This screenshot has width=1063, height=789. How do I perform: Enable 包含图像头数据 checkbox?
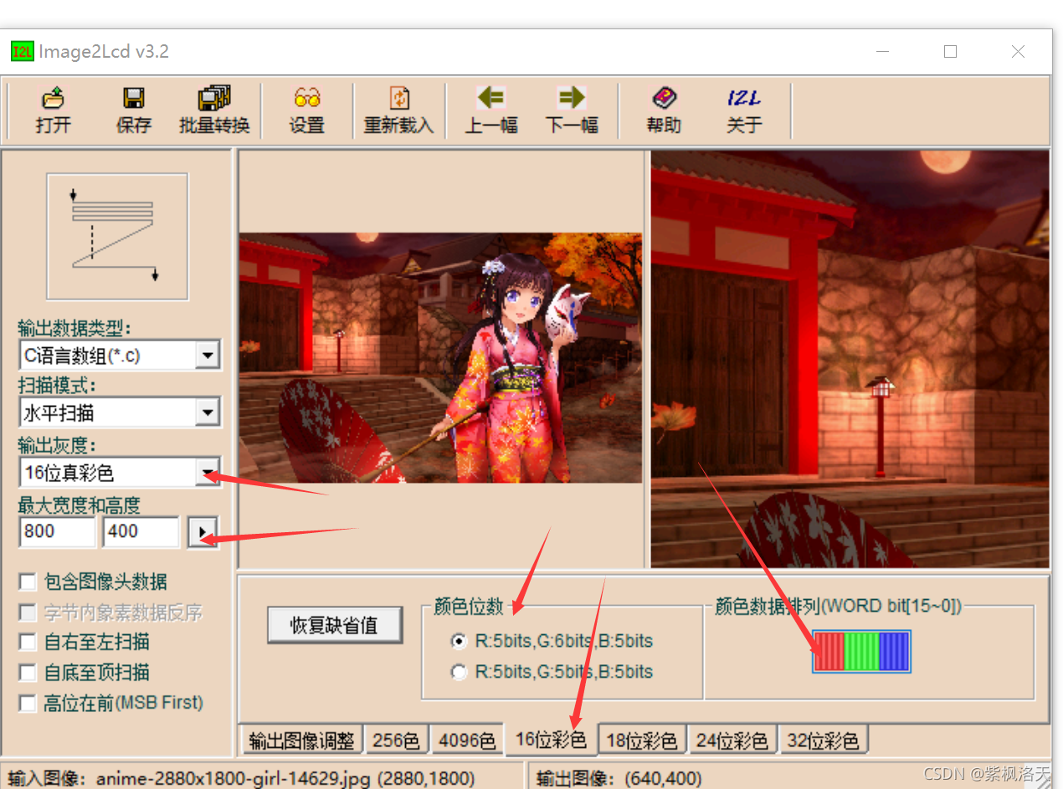[28, 582]
